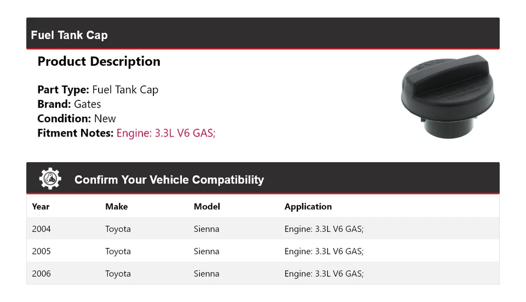Click the red fitment notes engine text
The height and width of the screenshot is (302, 526).
pos(166,133)
